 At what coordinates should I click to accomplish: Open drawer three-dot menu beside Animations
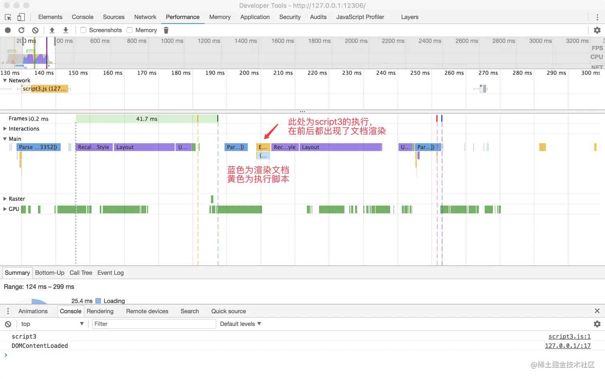pyautogui.click(x=8, y=311)
